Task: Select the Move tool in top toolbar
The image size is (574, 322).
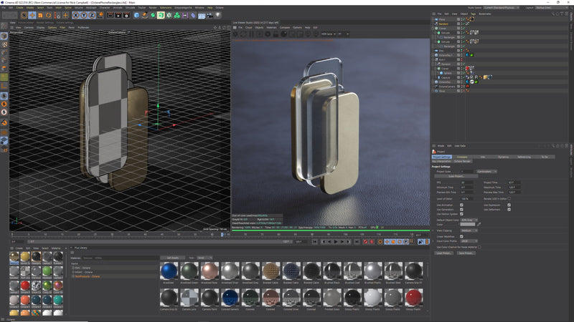Action: pos(32,14)
